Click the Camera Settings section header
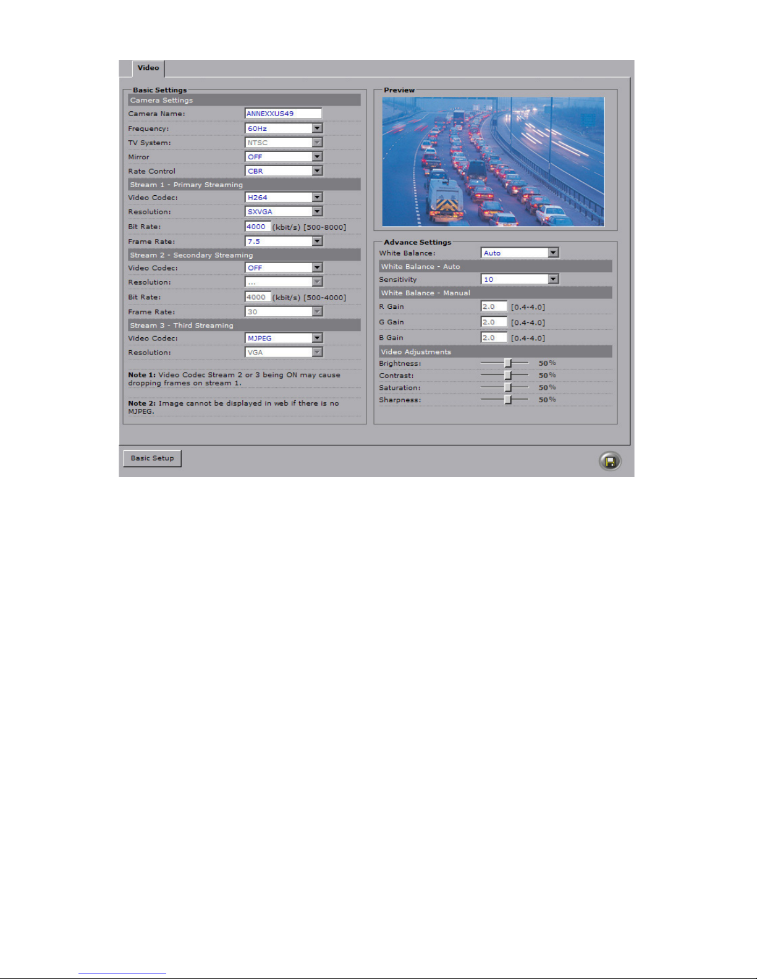The height and width of the screenshot is (979, 757). (x=244, y=100)
